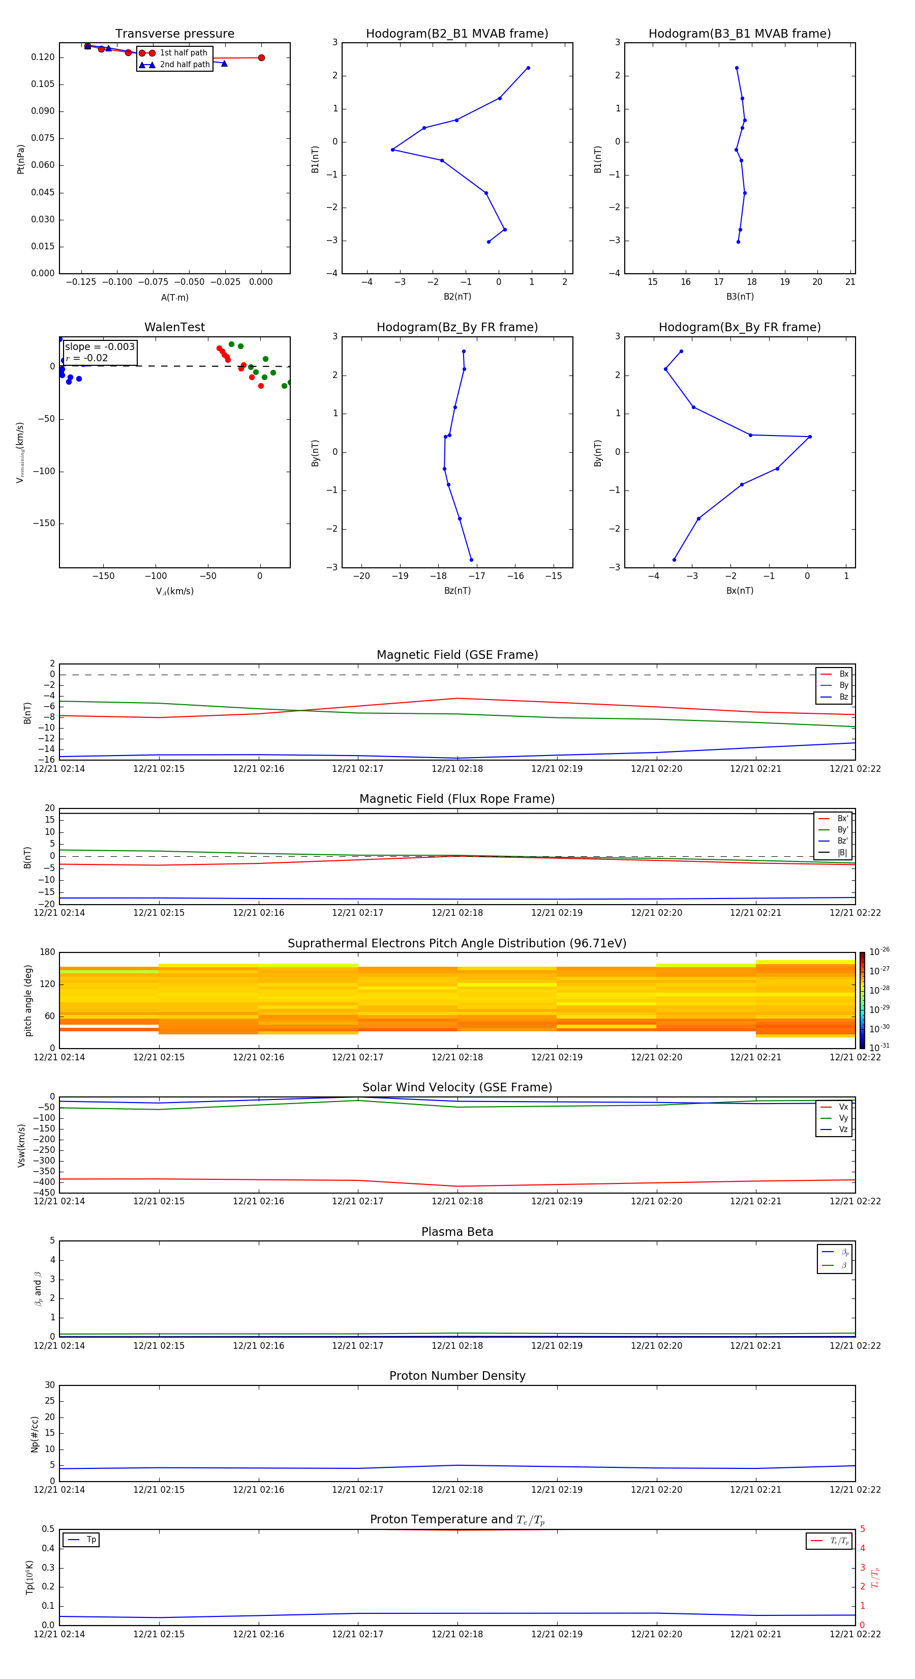The height and width of the screenshot is (1679, 915).
Task: Select the 'Bz' entry in GSE legend
Action: coord(834,697)
